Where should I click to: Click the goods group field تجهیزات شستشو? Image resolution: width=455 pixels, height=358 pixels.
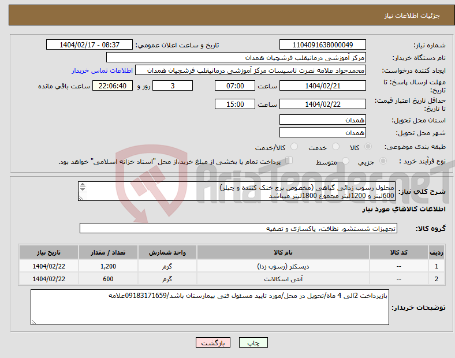point(238,228)
